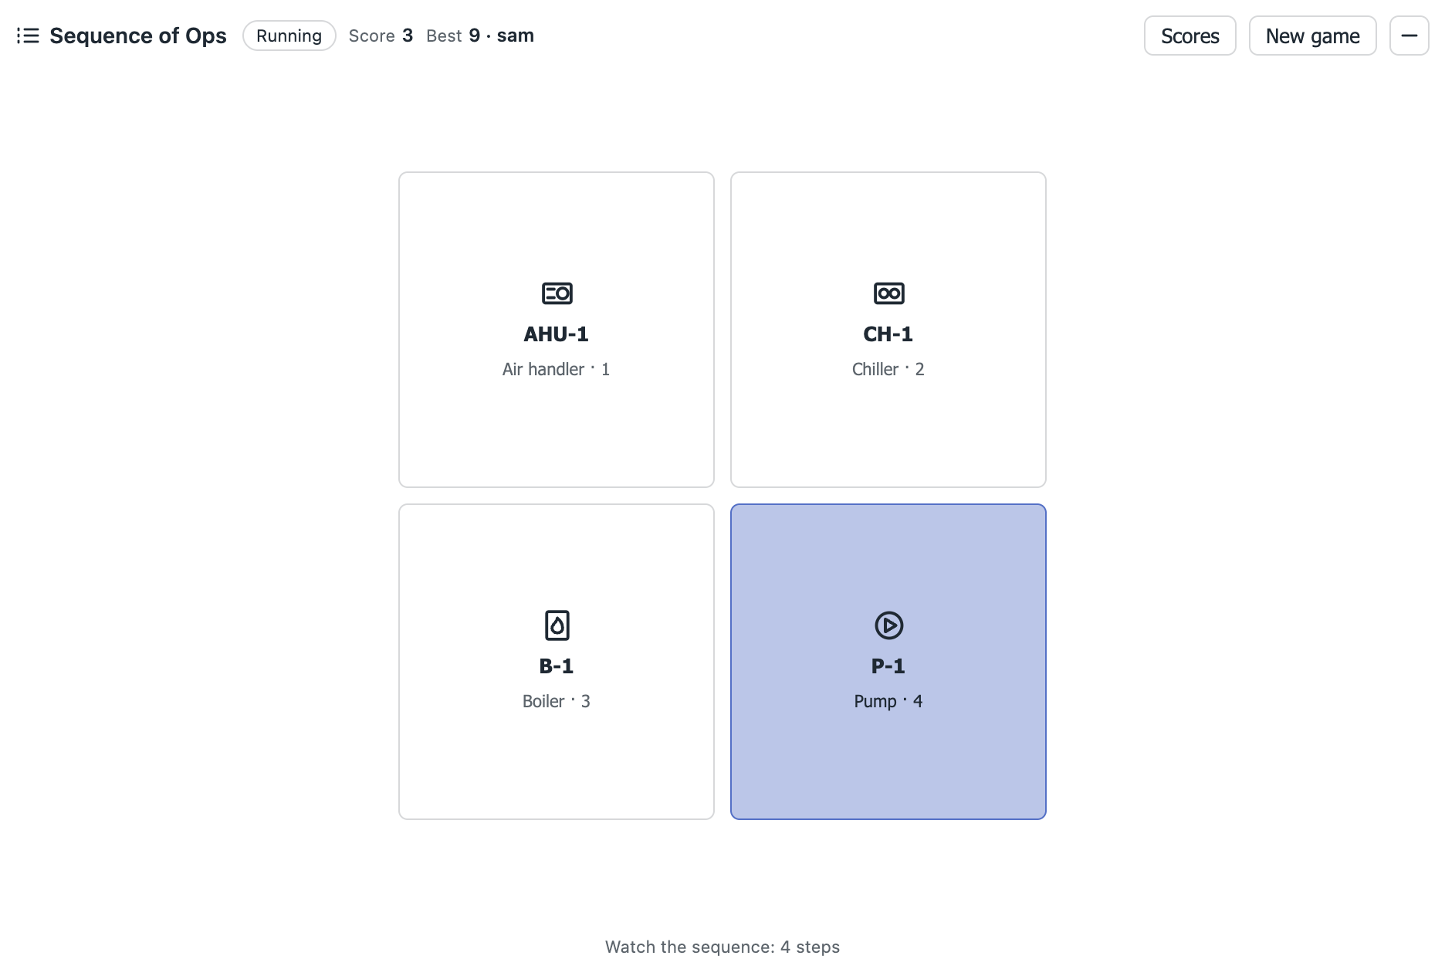Click the list icon beside Sequence of Ops
1445x976 pixels.
28,36
